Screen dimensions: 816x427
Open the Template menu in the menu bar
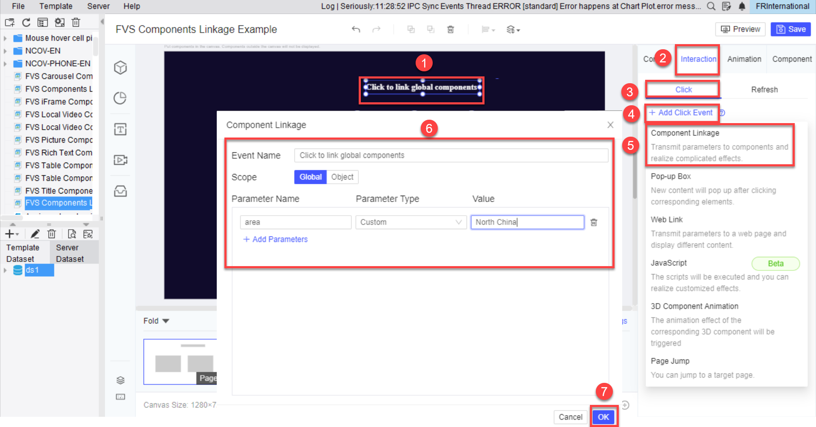(56, 6)
